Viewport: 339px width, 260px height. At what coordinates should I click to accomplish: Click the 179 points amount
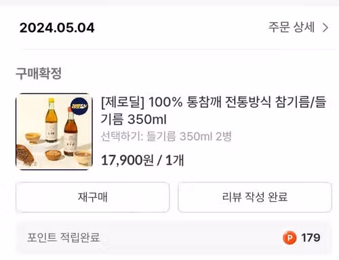pyautogui.click(x=311, y=238)
